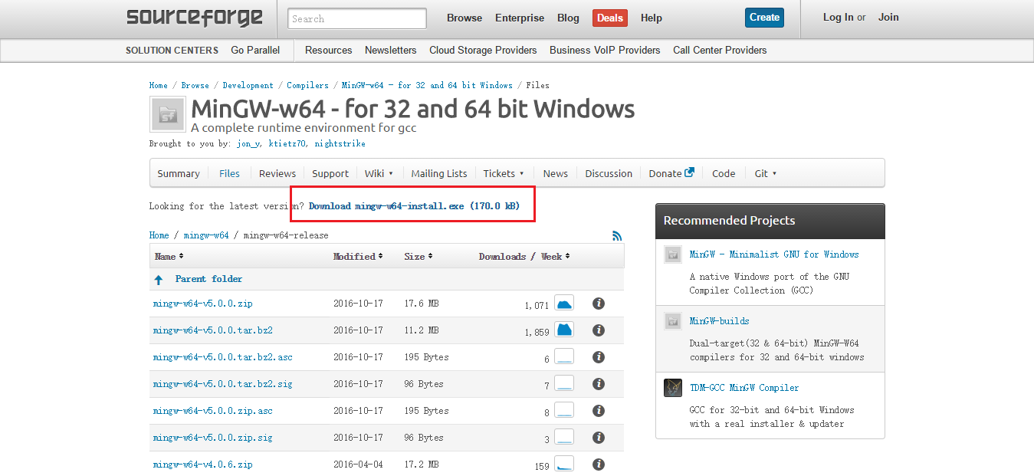Image resolution: width=1034 pixels, height=476 pixels.
Task: Click the MinGW-w64 project folder icon
Action: pyautogui.click(x=167, y=115)
